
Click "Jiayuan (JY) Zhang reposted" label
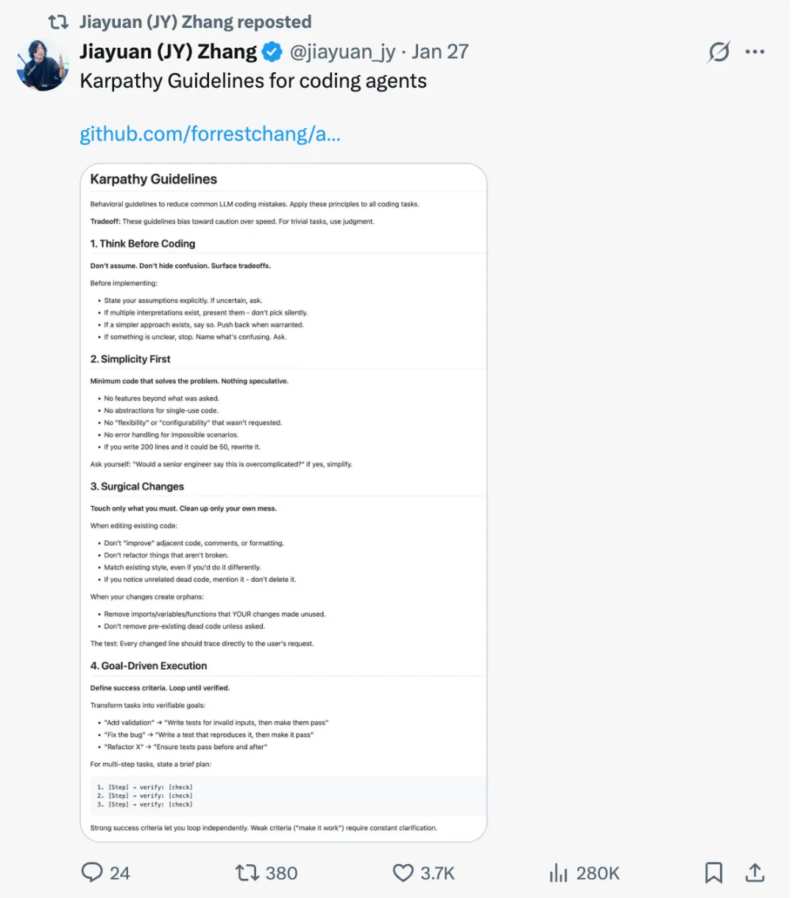(195, 22)
